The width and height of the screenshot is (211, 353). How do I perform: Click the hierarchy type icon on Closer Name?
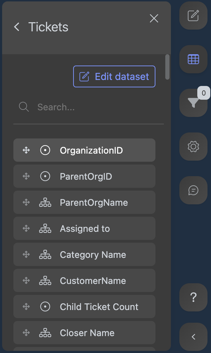pos(45,333)
